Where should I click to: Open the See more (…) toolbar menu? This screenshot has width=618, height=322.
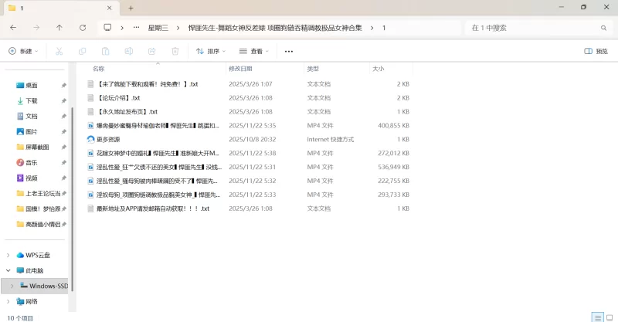click(289, 51)
